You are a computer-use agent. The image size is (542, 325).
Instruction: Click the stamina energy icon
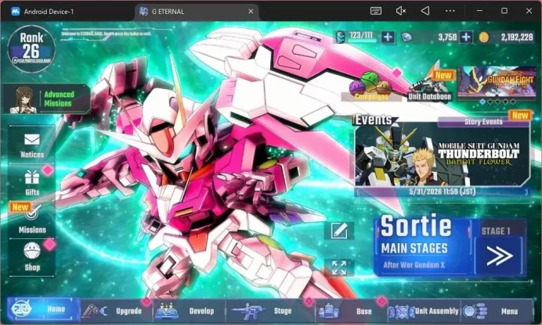341,37
